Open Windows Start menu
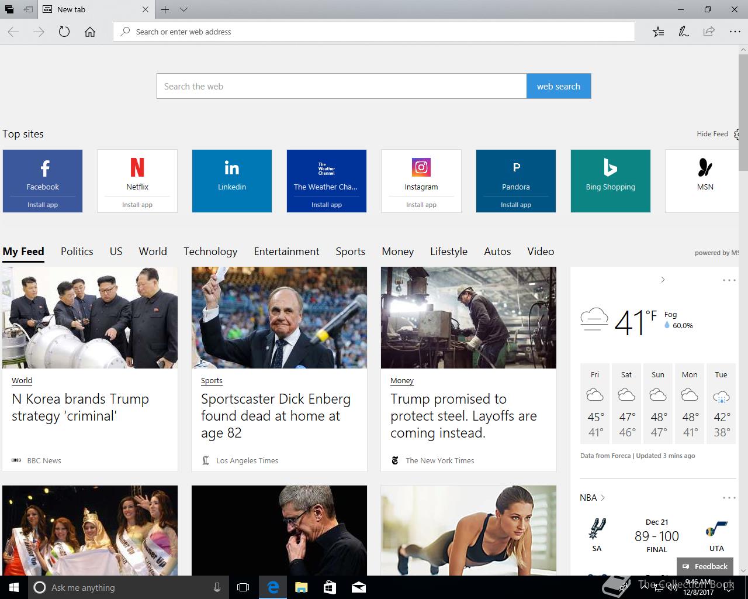Image resolution: width=748 pixels, height=599 pixels. (x=14, y=587)
